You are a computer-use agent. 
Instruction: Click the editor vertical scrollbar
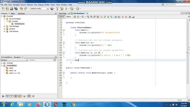click(187, 52)
